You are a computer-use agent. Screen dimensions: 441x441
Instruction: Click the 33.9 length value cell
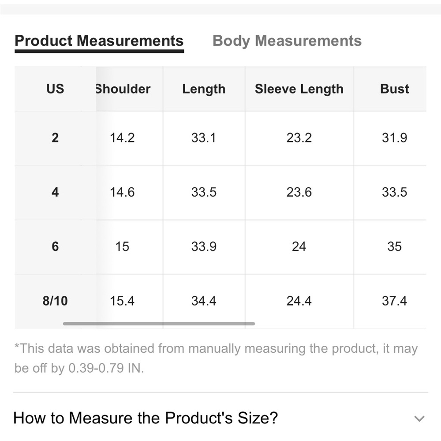point(204,247)
